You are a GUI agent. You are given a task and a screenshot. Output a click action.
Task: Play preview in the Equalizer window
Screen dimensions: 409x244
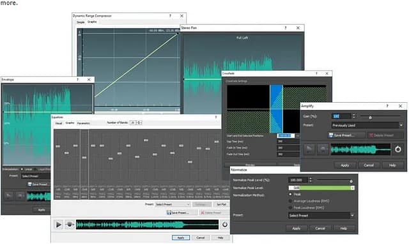pos(58,224)
